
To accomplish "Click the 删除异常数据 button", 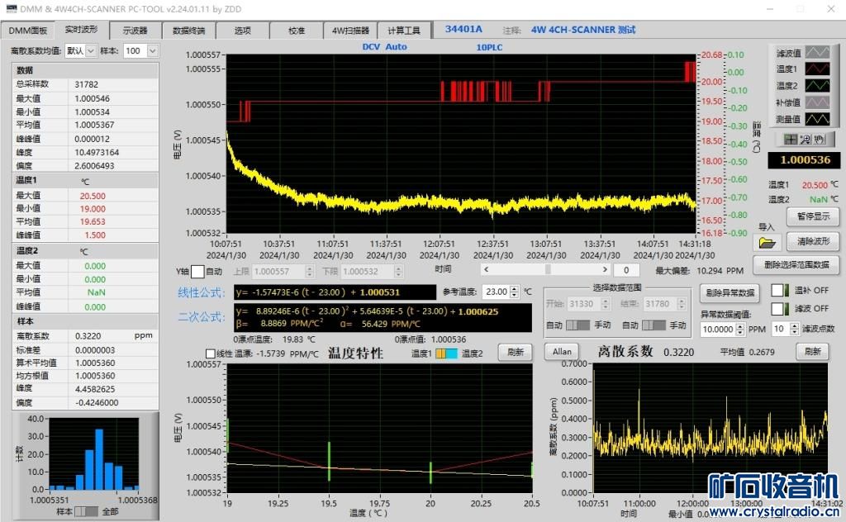I will [x=730, y=293].
